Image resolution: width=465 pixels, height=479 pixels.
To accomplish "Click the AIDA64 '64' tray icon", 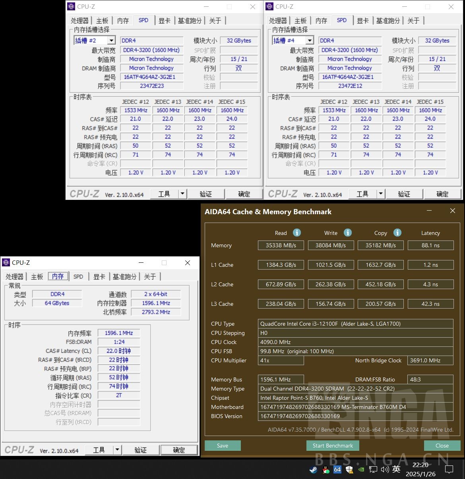I will coord(337,469).
